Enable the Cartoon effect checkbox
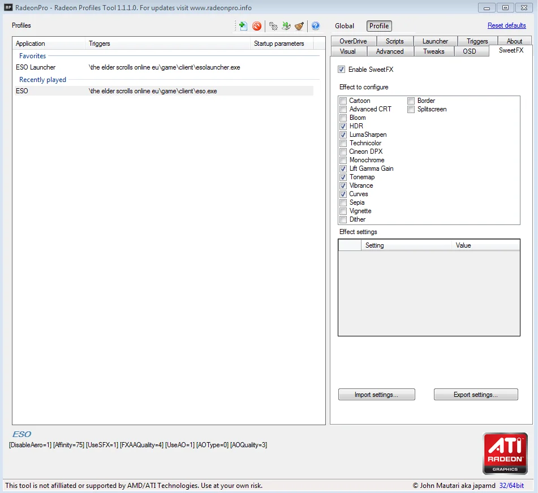 [343, 101]
